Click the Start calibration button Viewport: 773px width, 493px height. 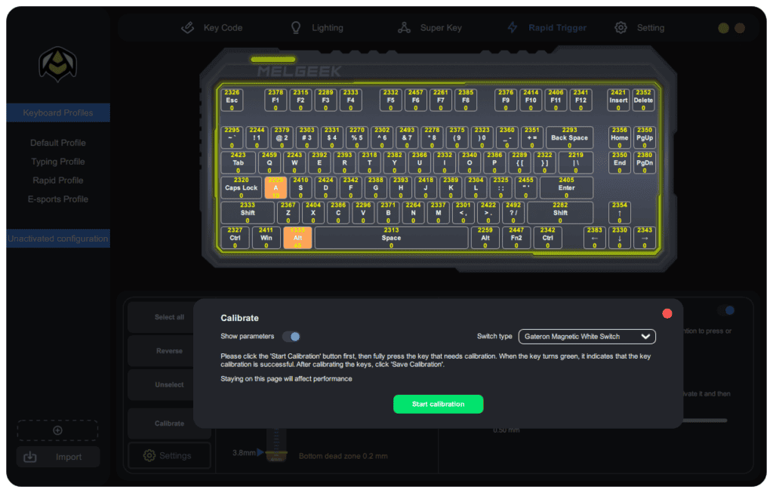[x=438, y=404]
